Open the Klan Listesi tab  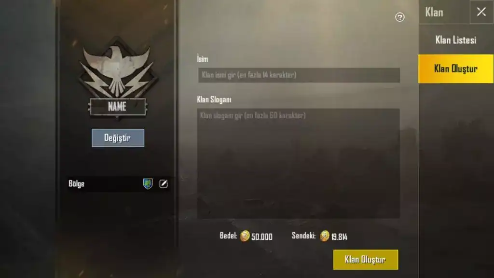[455, 40]
